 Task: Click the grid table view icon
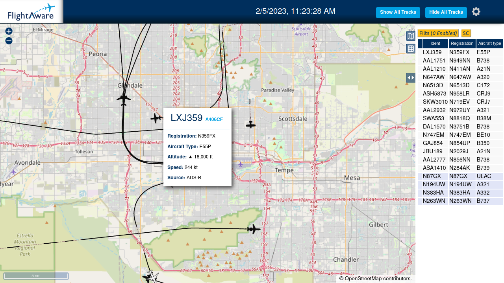411,49
